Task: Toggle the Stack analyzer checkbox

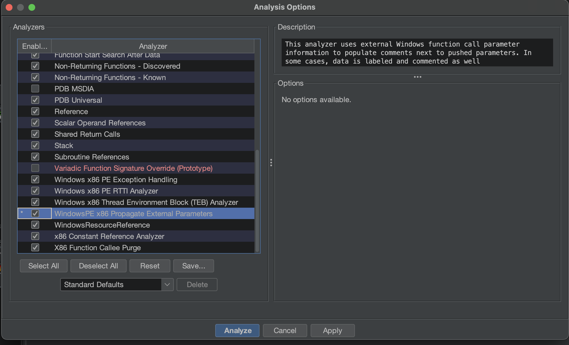Action: 35,146
